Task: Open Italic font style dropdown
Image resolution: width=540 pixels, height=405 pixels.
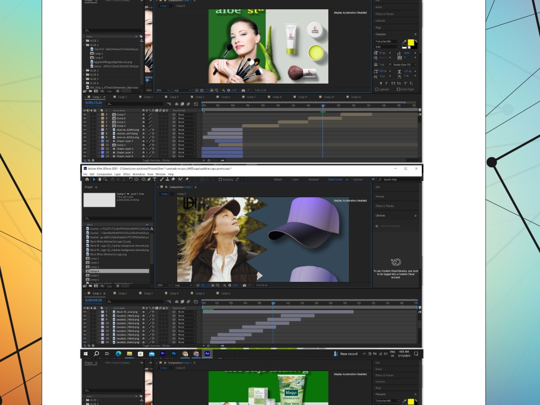Action: (388, 46)
